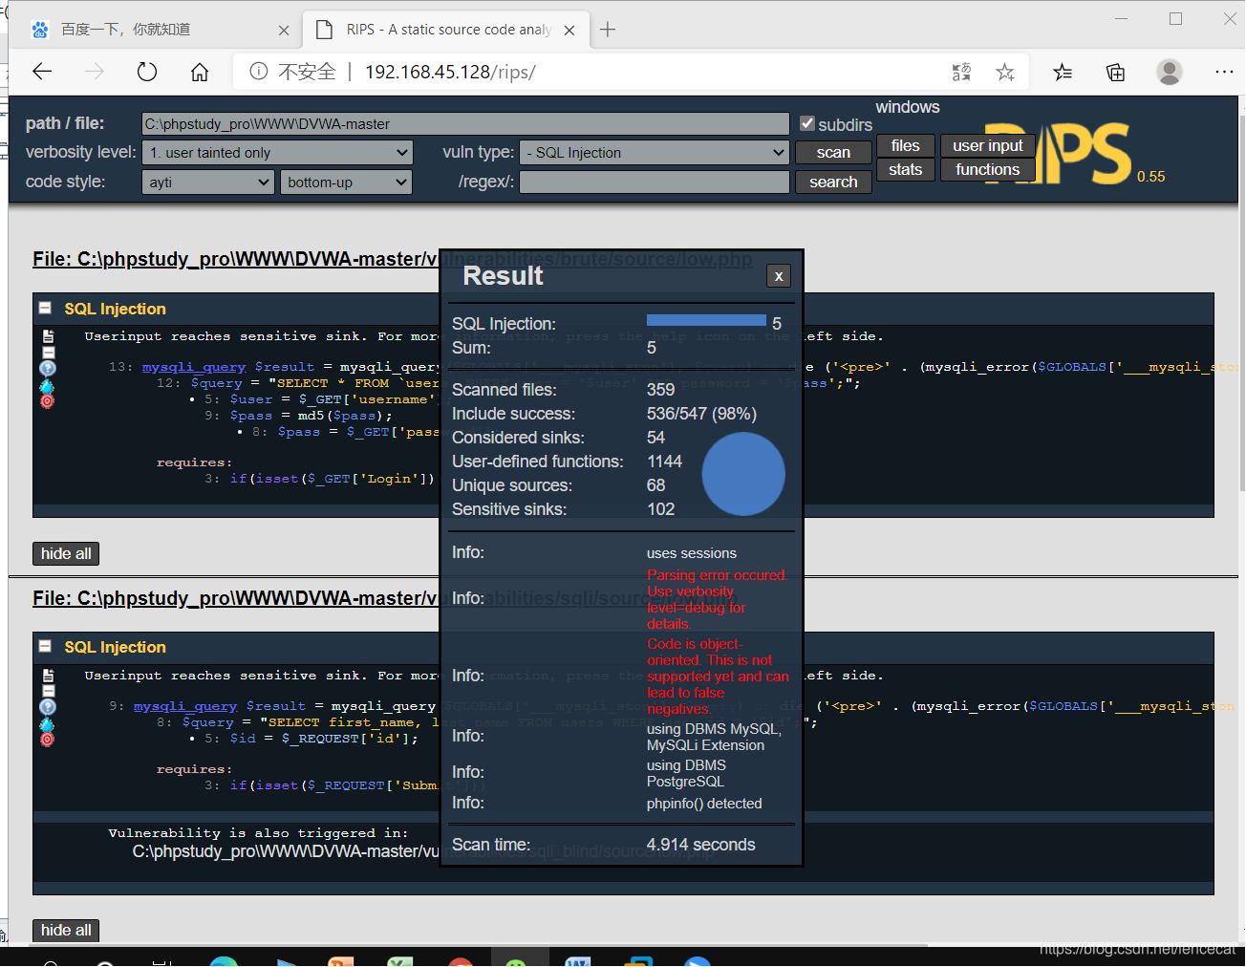1246x967 pixels.
Task: Open code viewer icon in sqli block
Action: click(x=48, y=676)
